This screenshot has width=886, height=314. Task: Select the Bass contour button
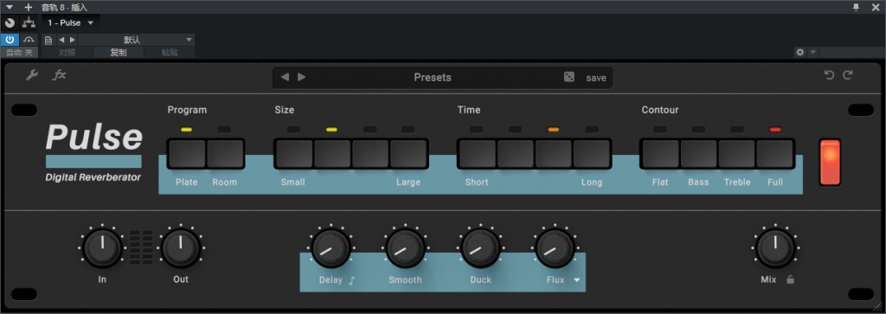point(698,154)
